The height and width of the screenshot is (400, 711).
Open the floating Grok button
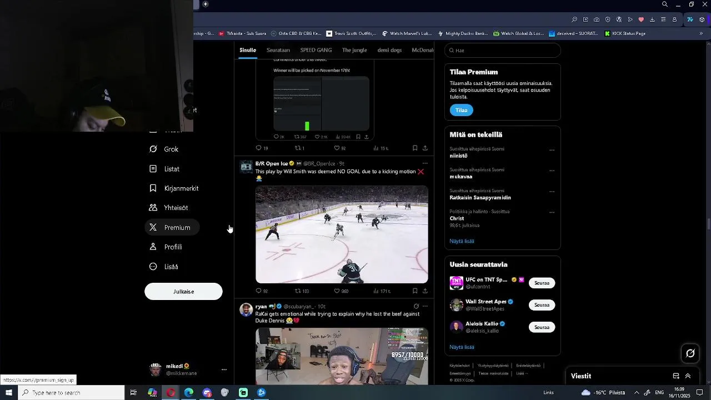point(690,353)
